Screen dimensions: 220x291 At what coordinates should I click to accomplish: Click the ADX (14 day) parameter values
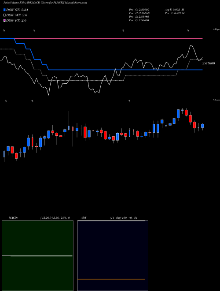(x=123, y=218)
